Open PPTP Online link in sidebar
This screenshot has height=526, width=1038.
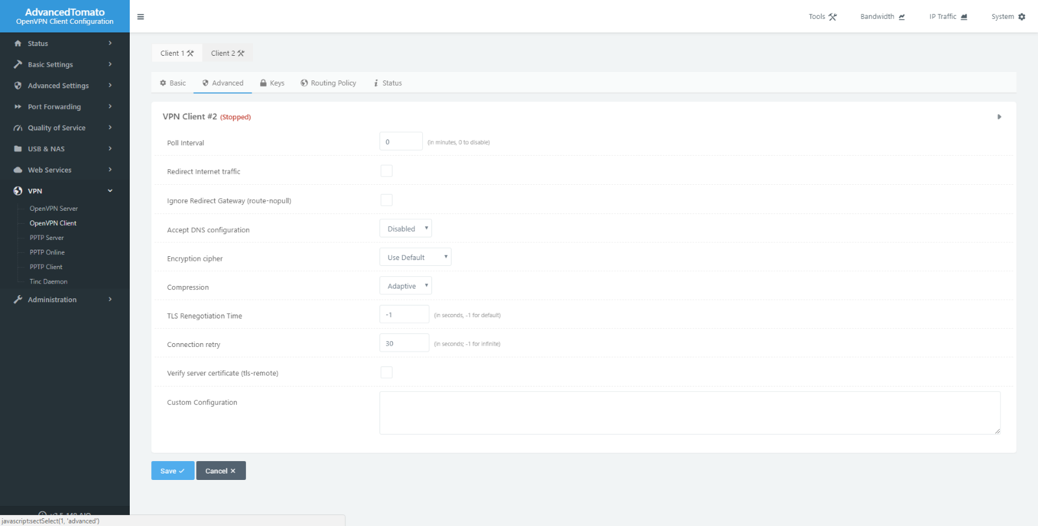pyautogui.click(x=47, y=252)
